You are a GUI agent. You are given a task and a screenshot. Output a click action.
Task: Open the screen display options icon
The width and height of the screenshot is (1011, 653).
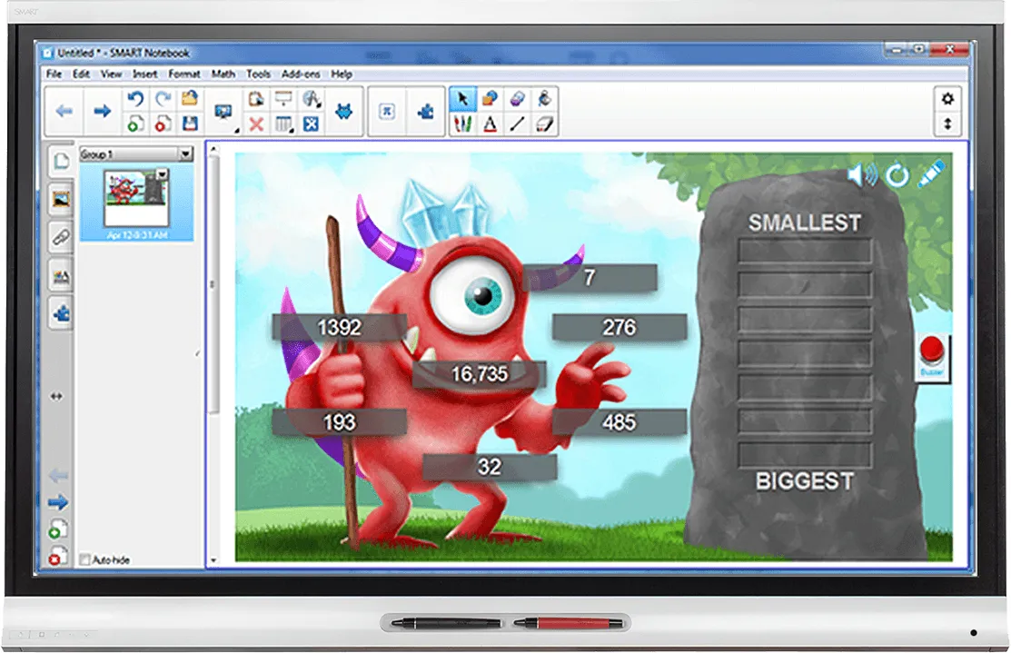(223, 113)
